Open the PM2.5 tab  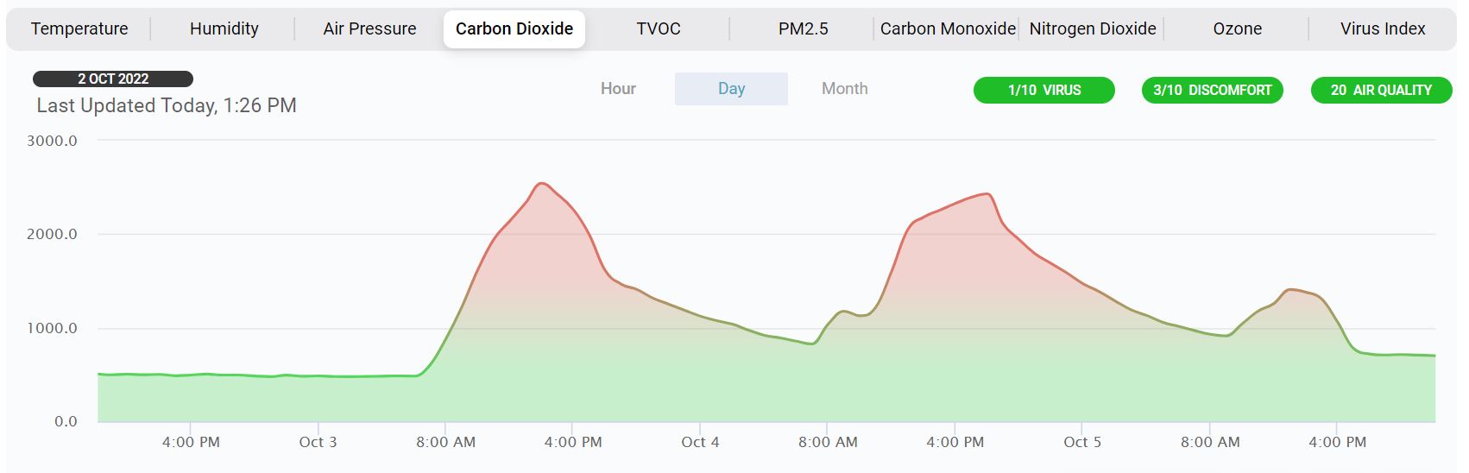pos(803,28)
